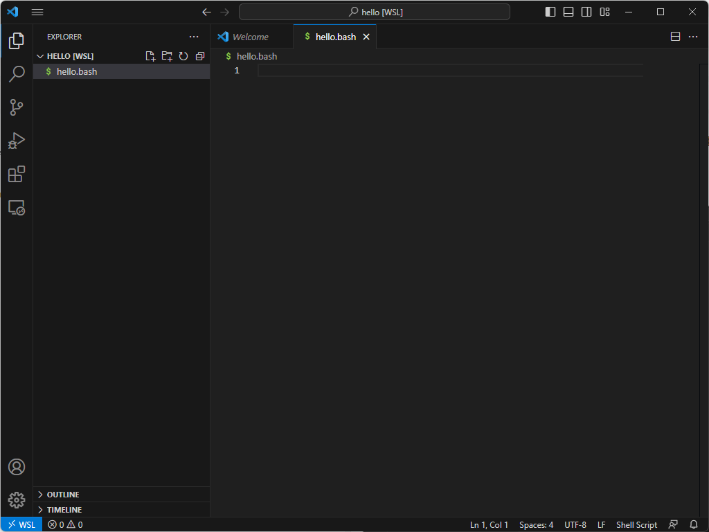Split the editor with the layout icon
Screen dimensions: 709x532
coord(675,37)
